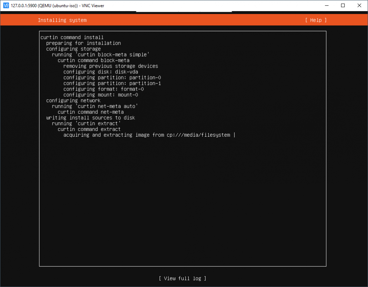The height and width of the screenshot is (287, 368).
Task: Select the 'curtin command install' log line
Action: pyautogui.click(x=72, y=37)
